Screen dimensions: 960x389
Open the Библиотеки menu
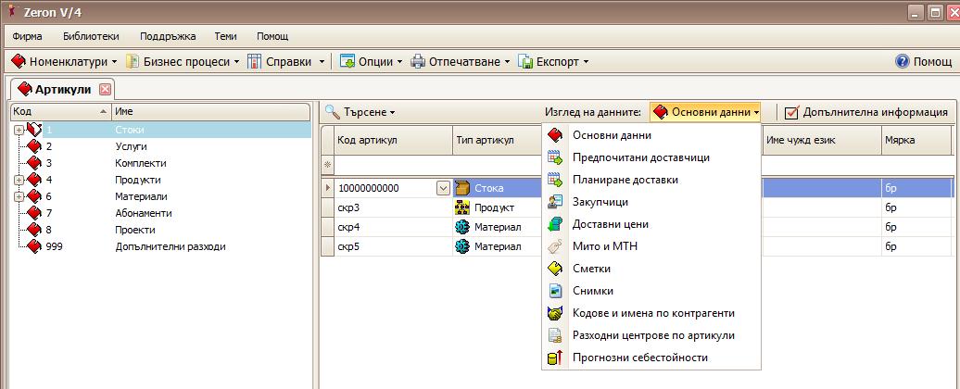pyautogui.click(x=91, y=36)
